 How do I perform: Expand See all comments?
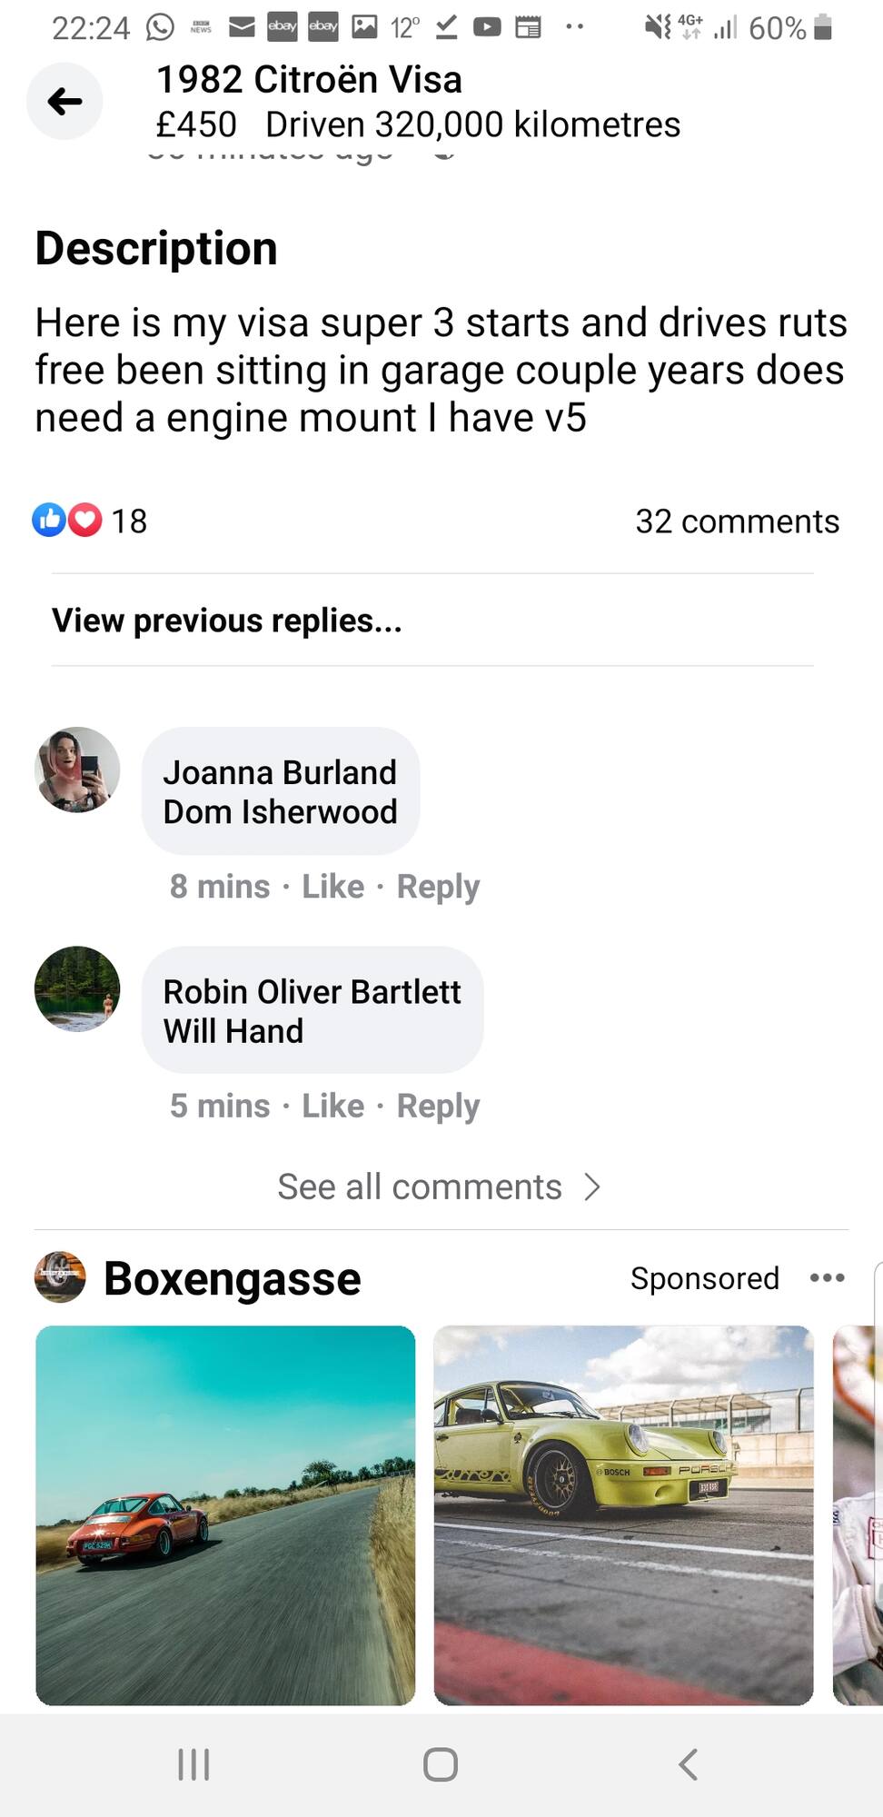(440, 1187)
